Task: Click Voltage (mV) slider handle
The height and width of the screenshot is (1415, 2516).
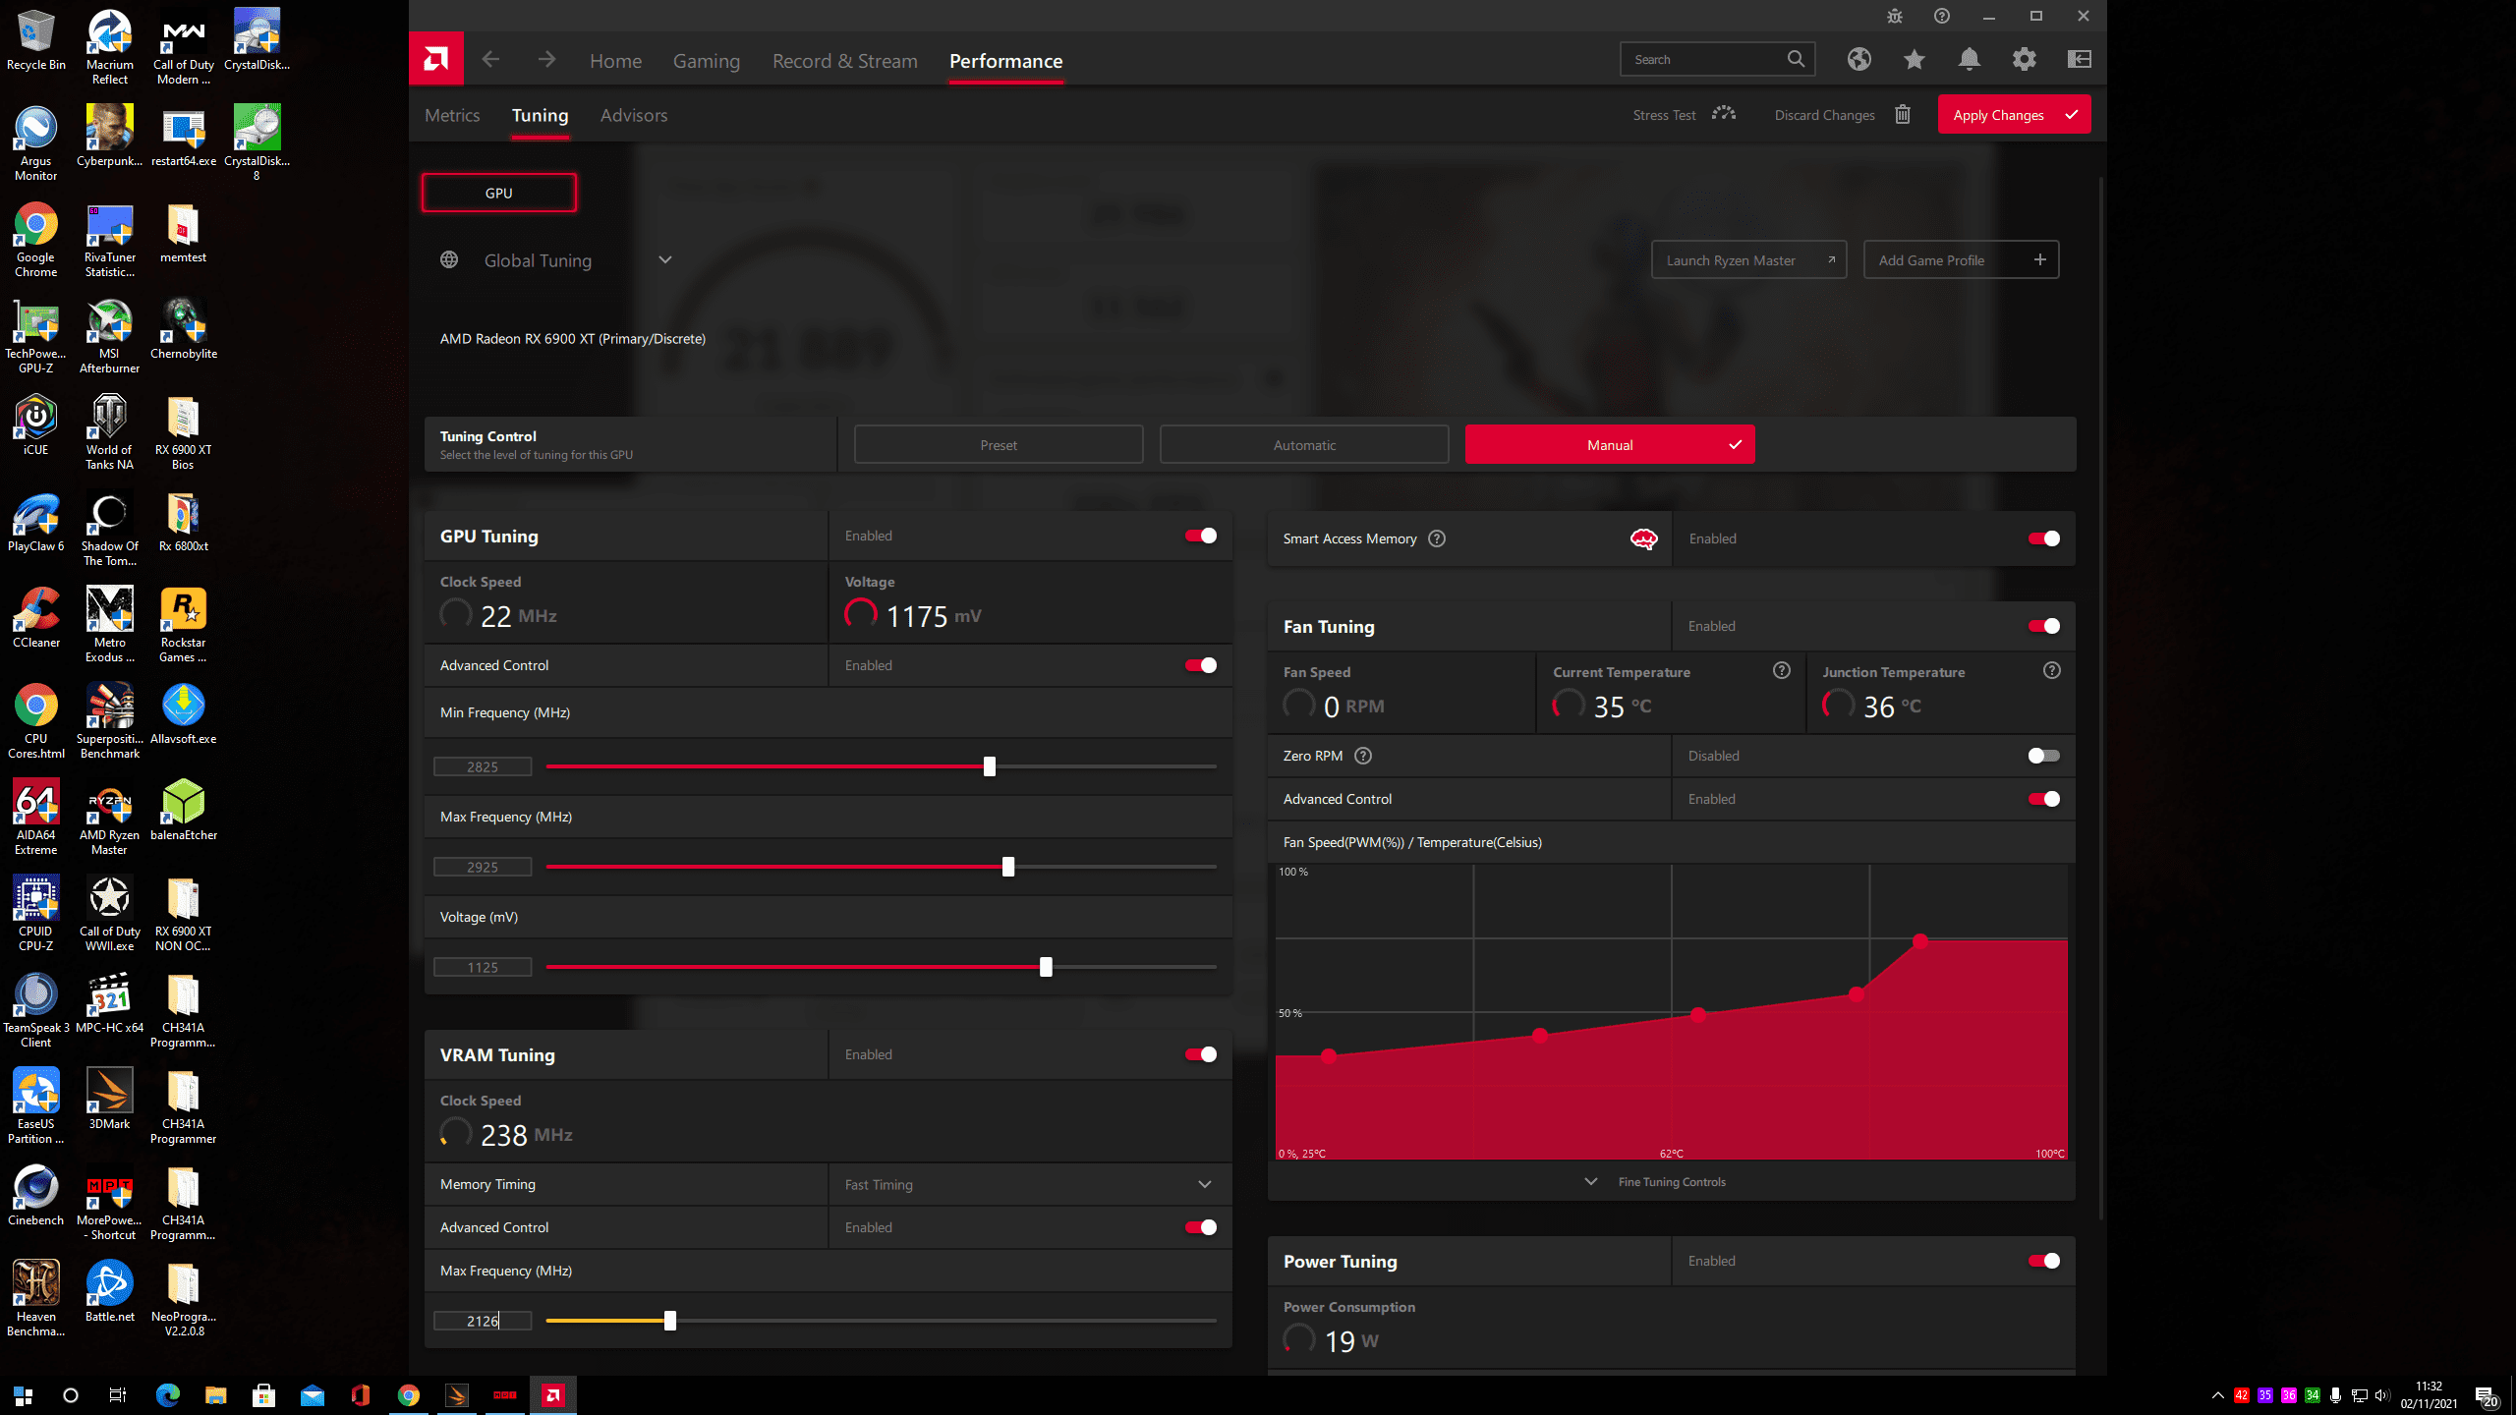Action: point(1046,967)
